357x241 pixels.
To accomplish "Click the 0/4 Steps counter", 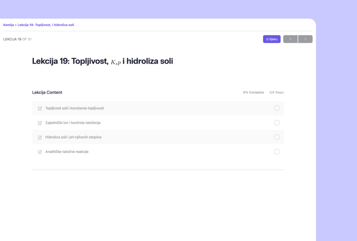I will (276, 92).
